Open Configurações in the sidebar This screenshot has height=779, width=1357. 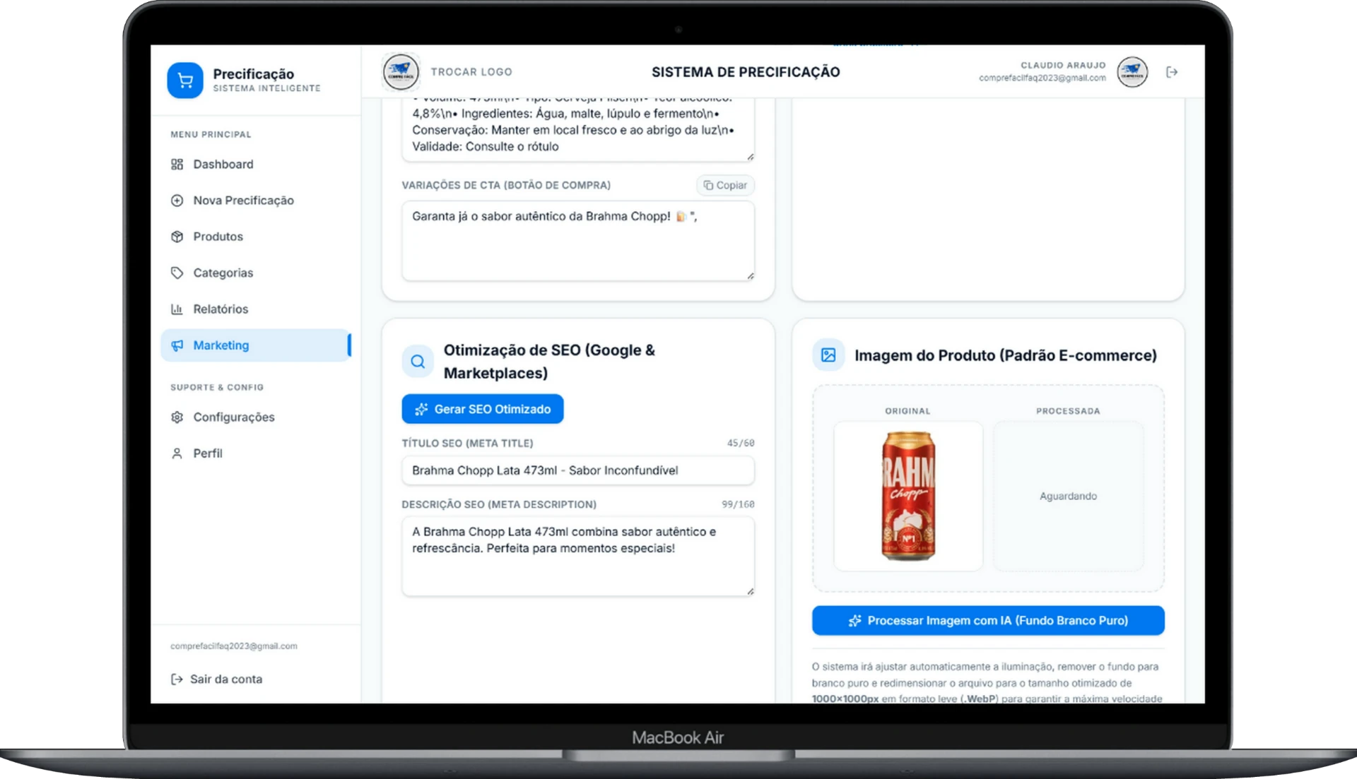tap(256, 417)
